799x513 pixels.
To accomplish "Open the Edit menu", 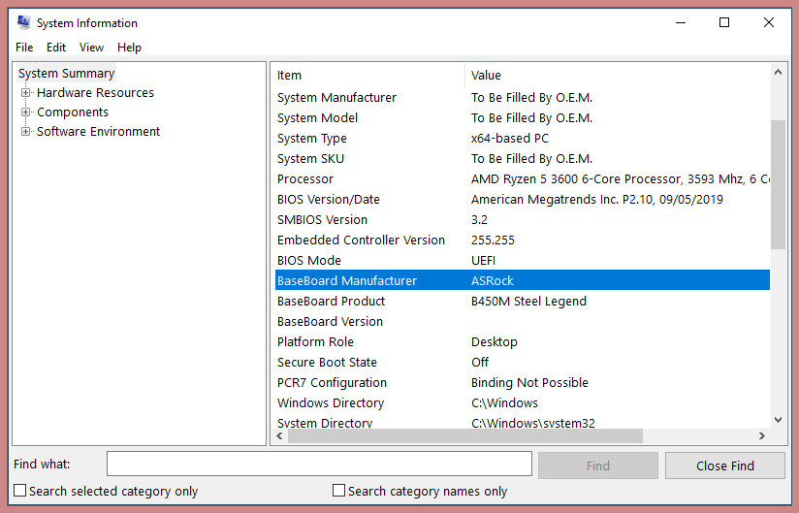I will pyautogui.click(x=56, y=48).
